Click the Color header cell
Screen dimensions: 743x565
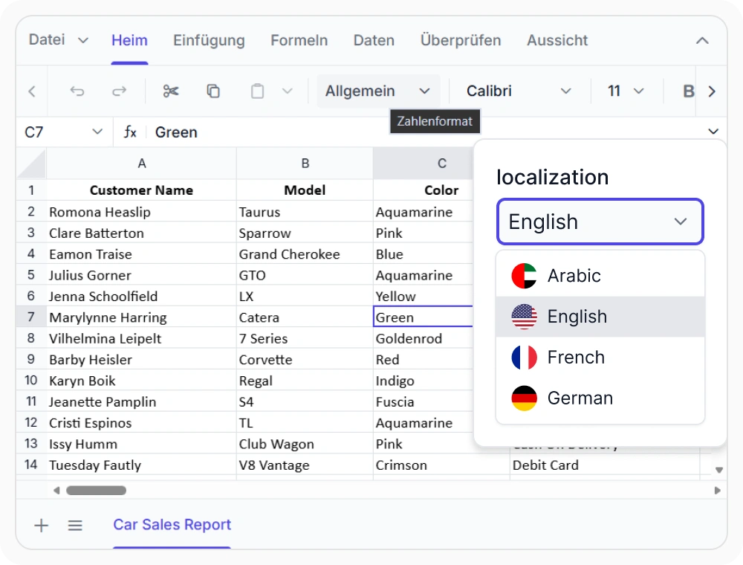click(x=424, y=190)
